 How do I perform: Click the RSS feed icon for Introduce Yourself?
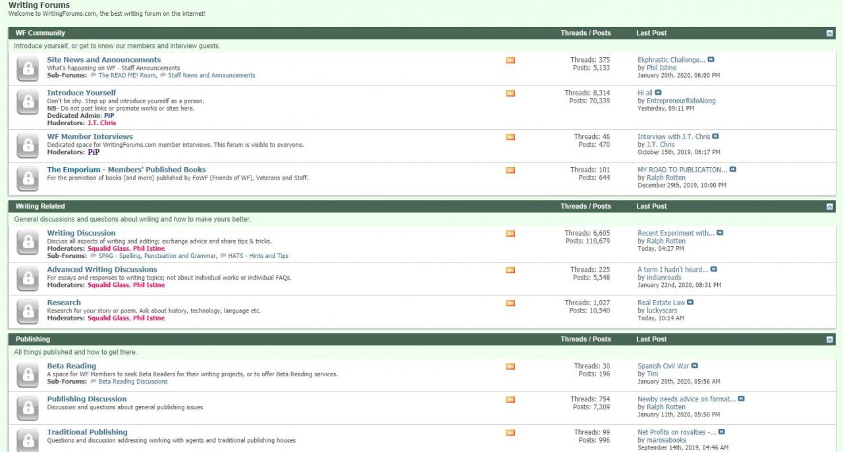510,93
